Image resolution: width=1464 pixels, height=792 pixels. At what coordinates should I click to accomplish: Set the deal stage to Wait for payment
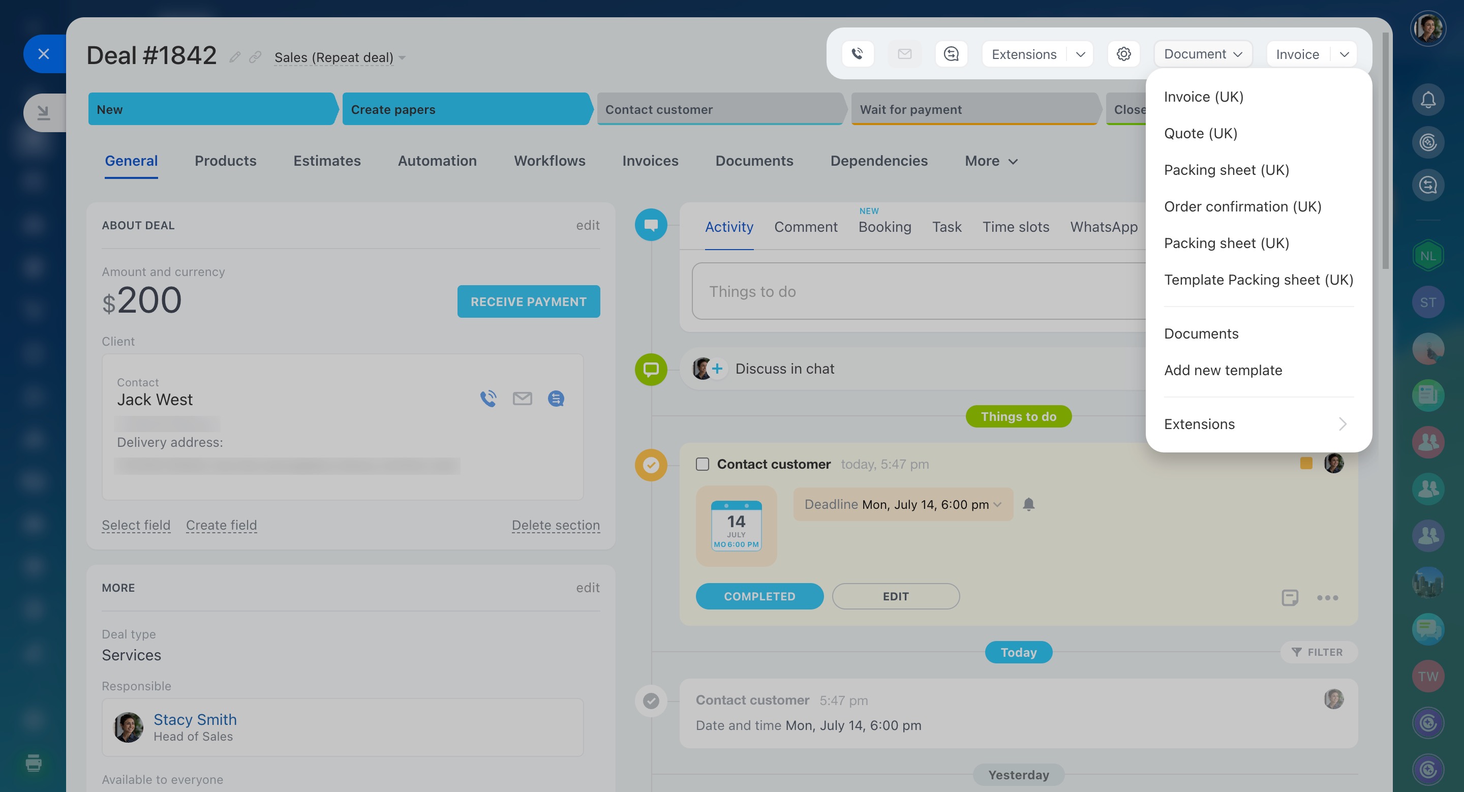coord(975,109)
